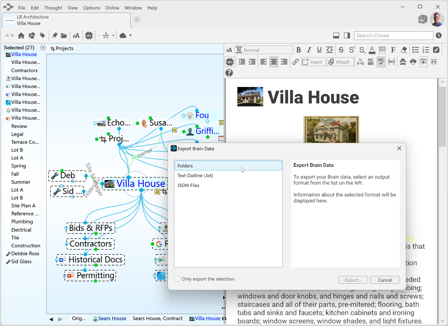
Task: Select Text Outline (.txt) export format
Action: click(x=195, y=176)
